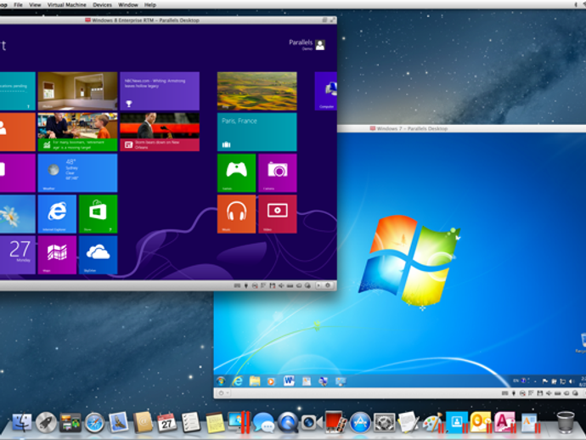Click the gear button in Windows 8 status bar
The width and height of the screenshot is (586, 440).
pyautogui.click(x=328, y=285)
